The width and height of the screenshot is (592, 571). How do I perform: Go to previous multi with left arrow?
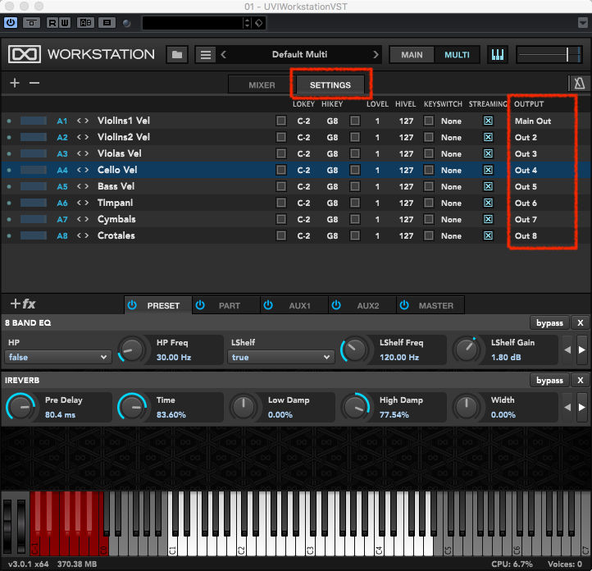[224, 55]
